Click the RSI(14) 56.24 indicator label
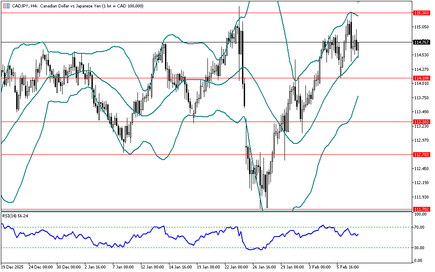Viewport: 435px width, 272px height. tap(15, 216)
